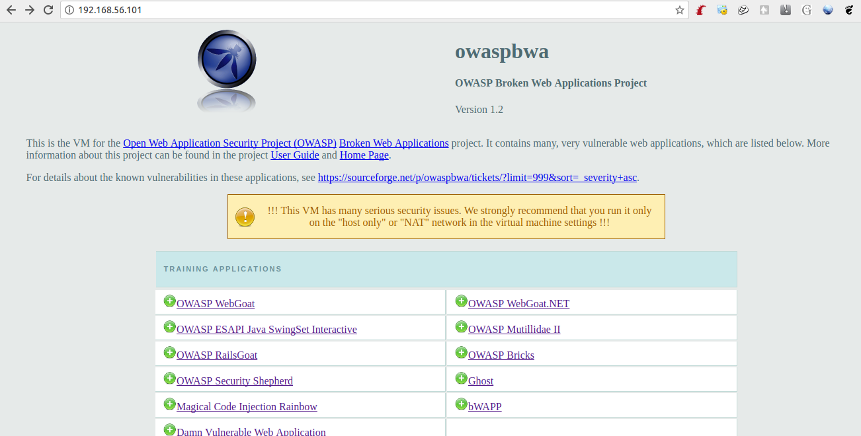
Task: Bookmark this page with the star
Action: 679,10
